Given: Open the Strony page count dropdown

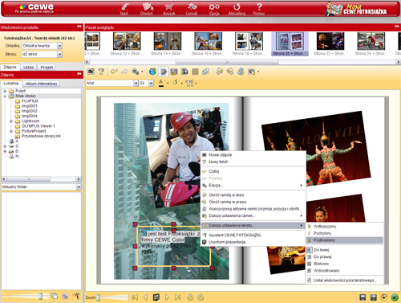Looking at the screenshot, I should tap(59, 54).
